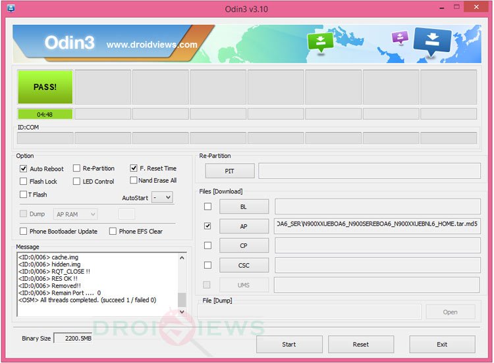The height and width of the screenshot is (363, 494).
Task: Click the 'RQT_CLOSE !!' log line
Action: click(54, 271)
